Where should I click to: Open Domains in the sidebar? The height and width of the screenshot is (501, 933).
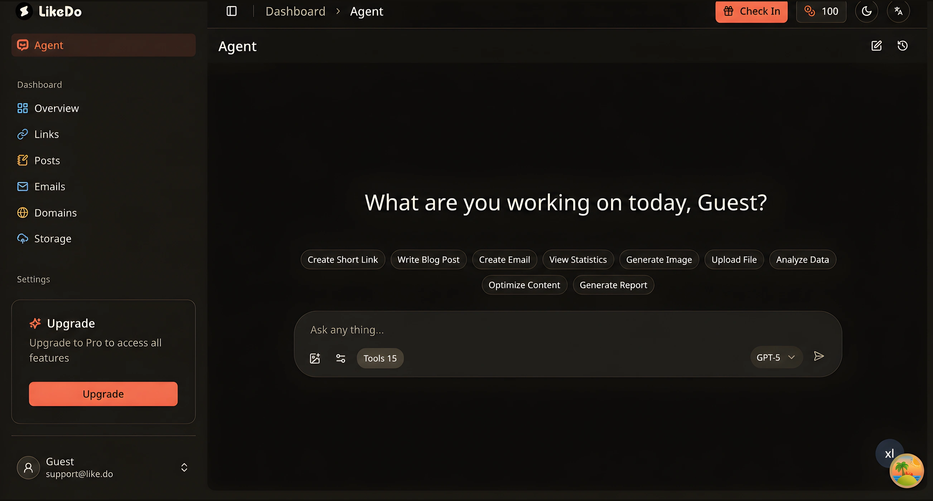click(x=103, y=213)
